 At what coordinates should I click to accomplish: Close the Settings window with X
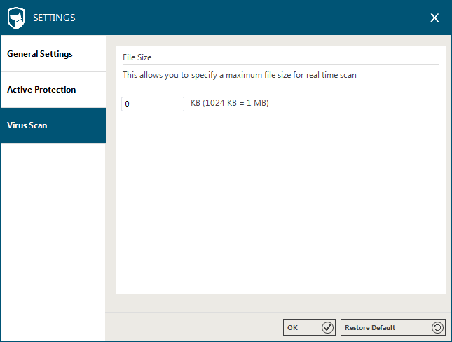click(434, 18)
